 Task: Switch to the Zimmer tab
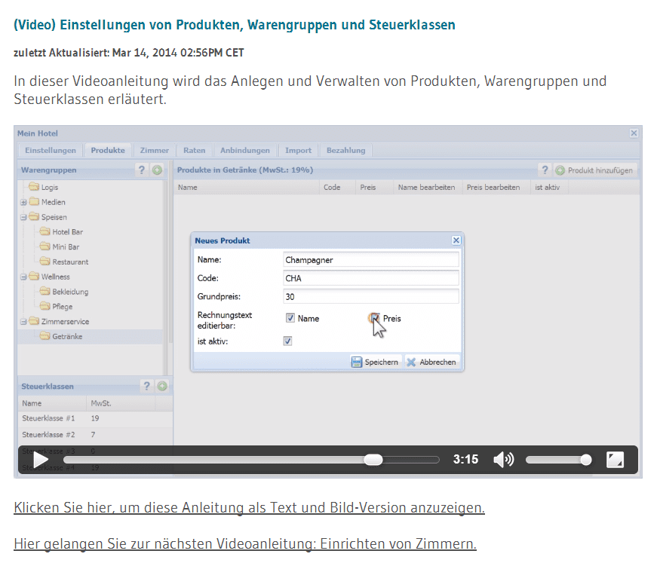coord(155,150)
